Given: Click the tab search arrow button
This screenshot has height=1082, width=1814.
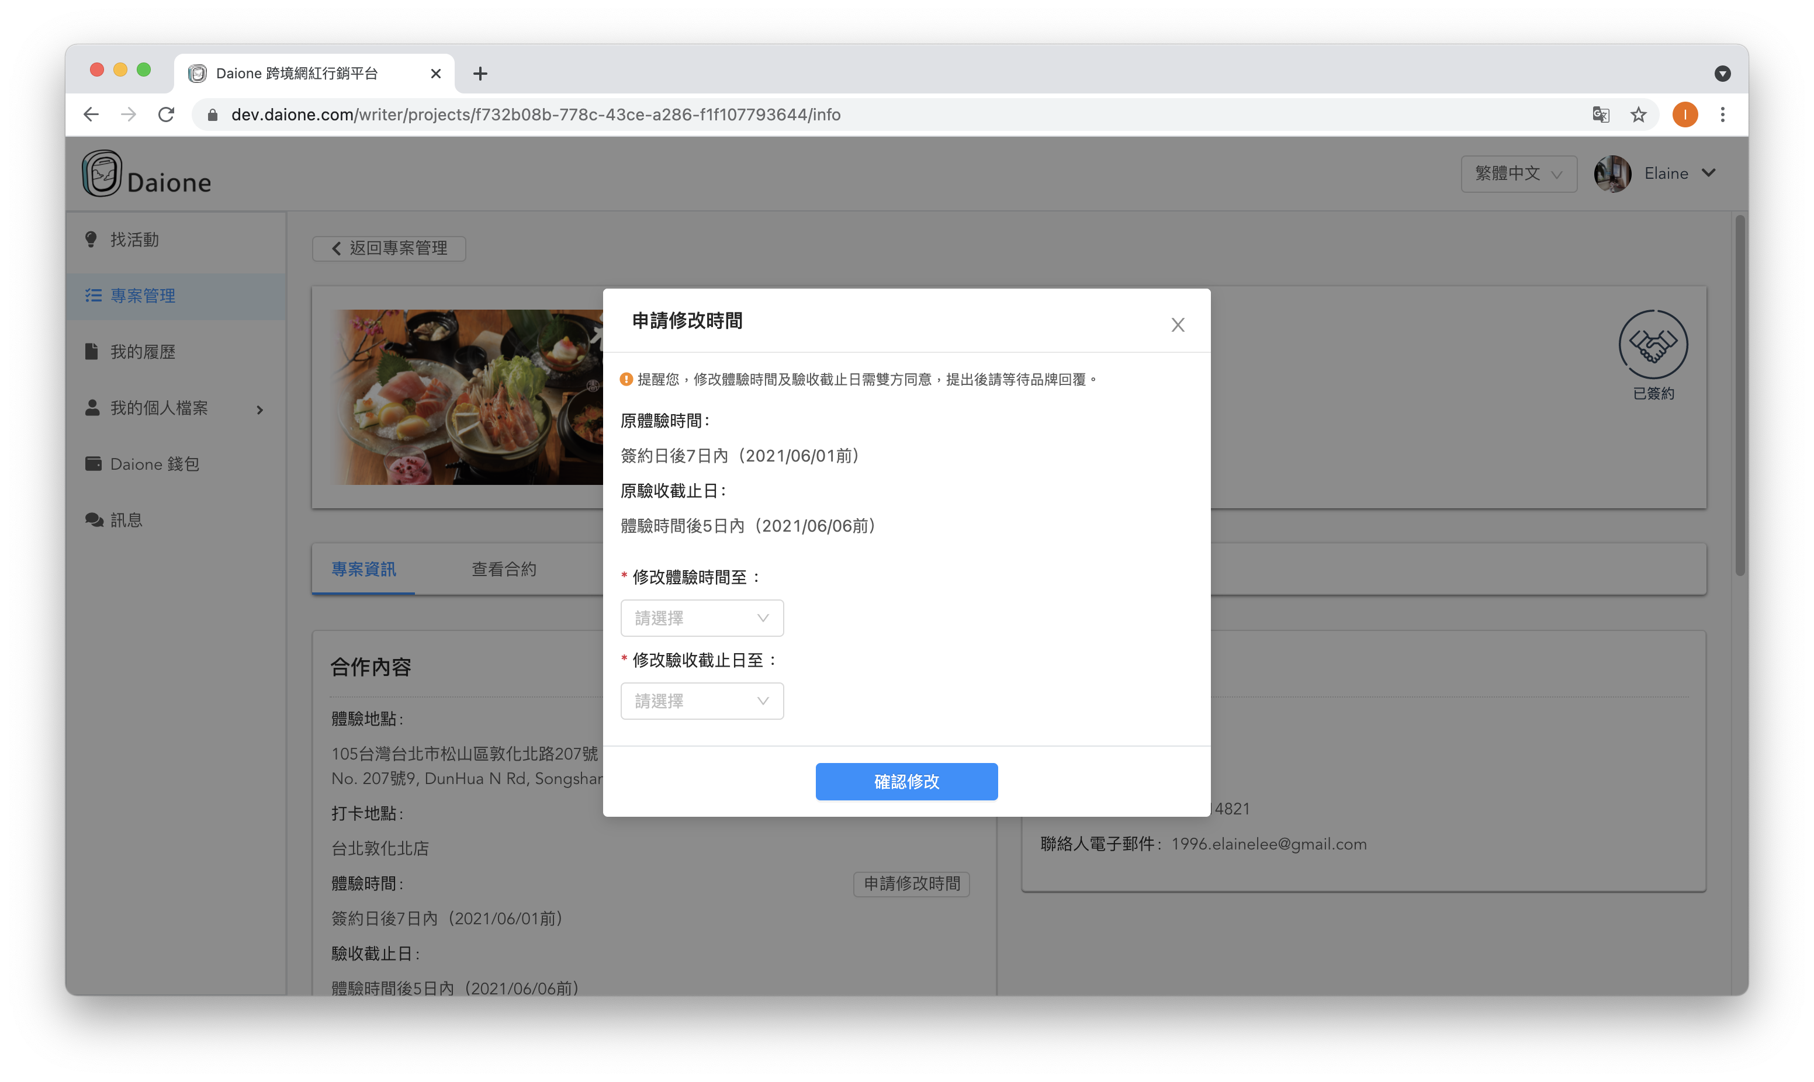Looking at the screenshot, I should click(x=1722, y=74).
